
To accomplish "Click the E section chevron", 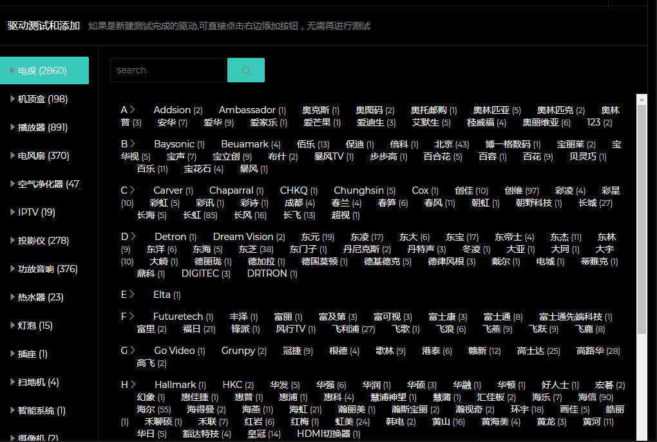I will pyautogui.click(x=132, y=294).
